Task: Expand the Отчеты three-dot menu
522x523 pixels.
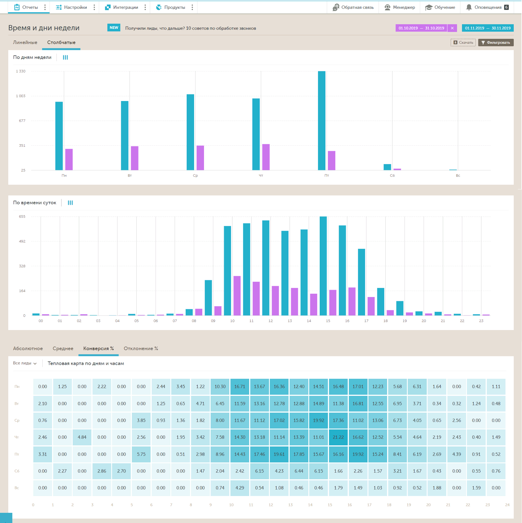Action: (x=45, y=7)
